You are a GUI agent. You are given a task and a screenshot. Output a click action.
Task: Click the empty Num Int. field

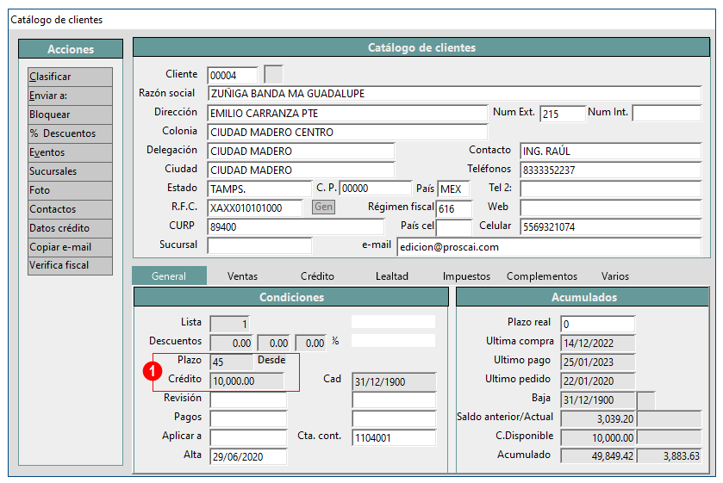coord(667,113)
